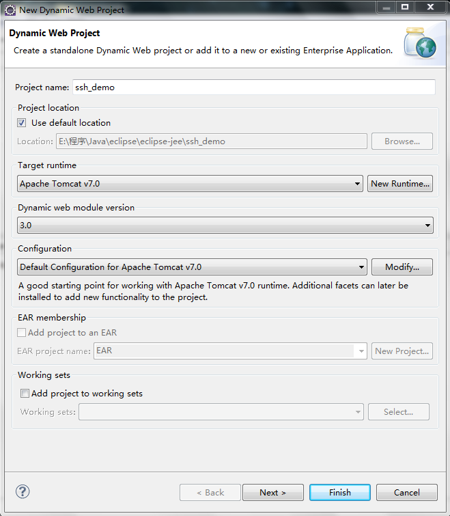The height and width of the screenshot is (516, 450).
Task: Click the New Runtime... button
Action: 401,183
